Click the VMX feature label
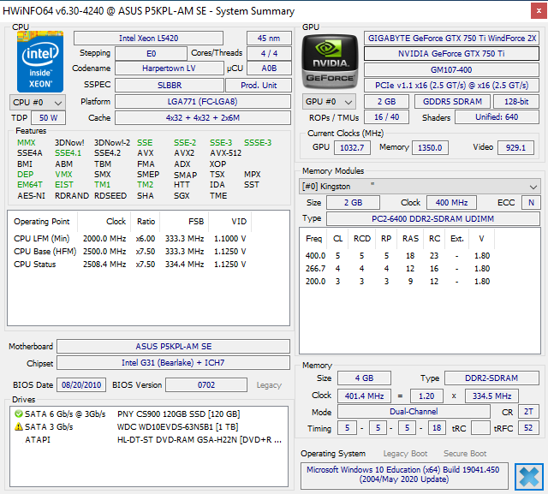Screen dimensions: 548x494 click(x=63, y=174)
